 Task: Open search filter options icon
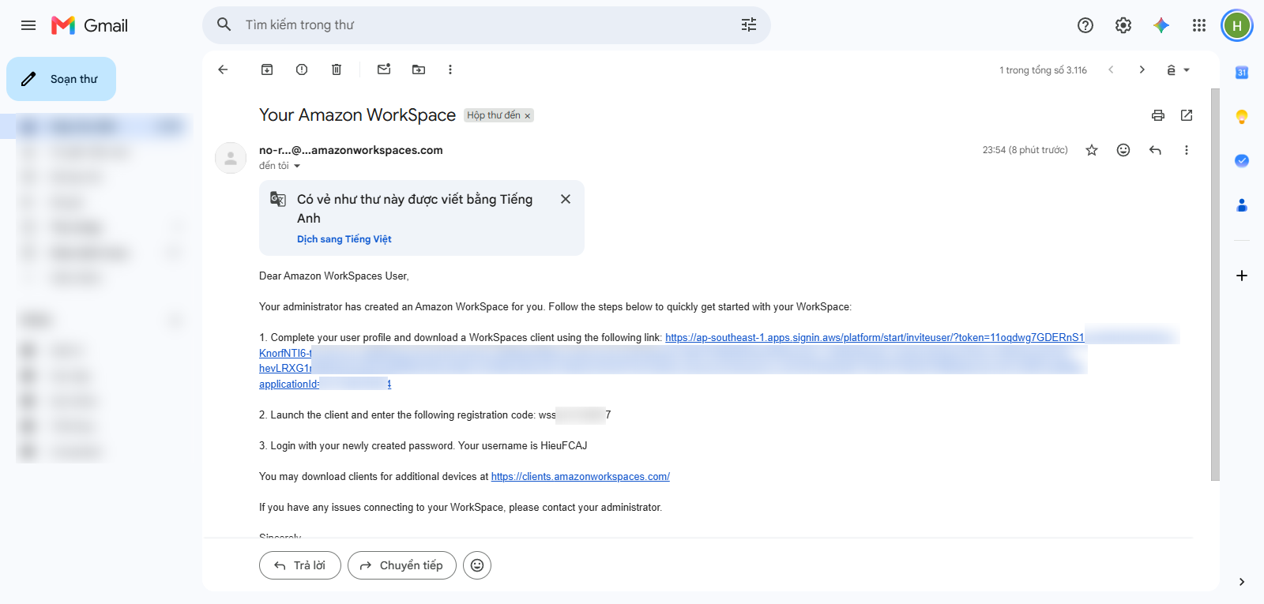point(749,25)
